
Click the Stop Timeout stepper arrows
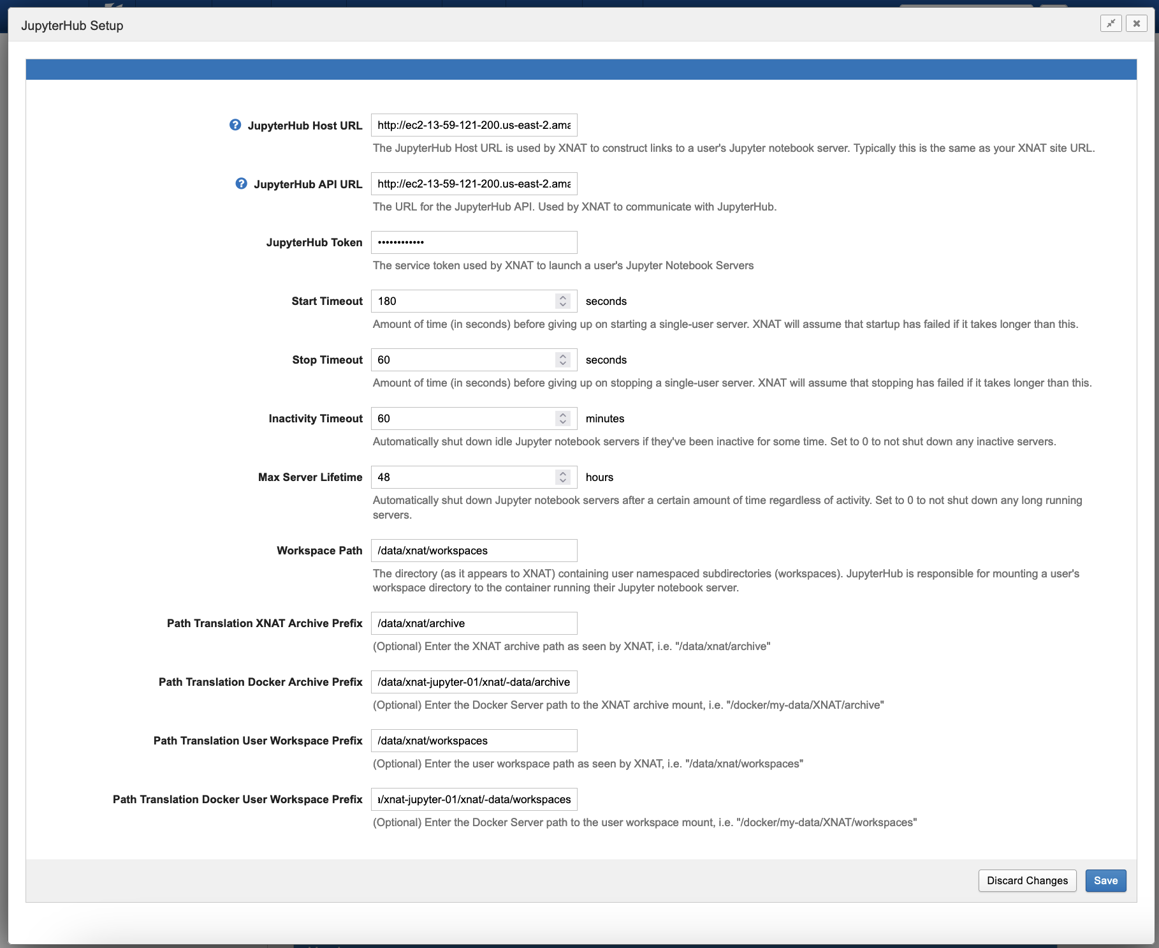click(562, 360)
